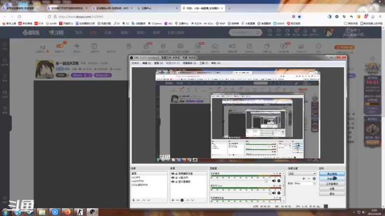This screenshot has width=385, height=216.
Task: Open Firefox from the Windows taskbar
Action: tap(67, 212)
